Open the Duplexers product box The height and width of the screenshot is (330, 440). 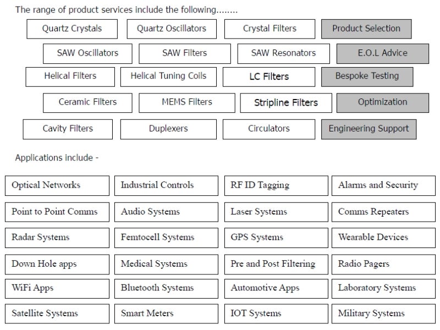pyautogui.click(x=168, y=129)
